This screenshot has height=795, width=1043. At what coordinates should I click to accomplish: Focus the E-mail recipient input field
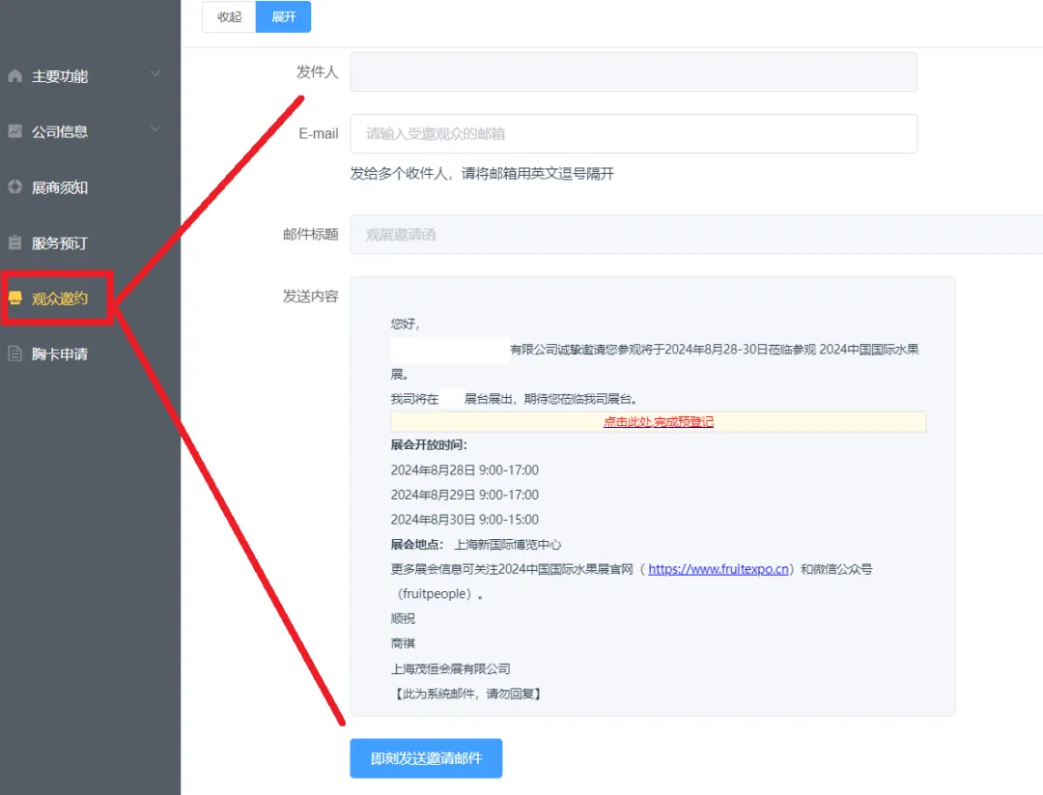tap(633, 134)
